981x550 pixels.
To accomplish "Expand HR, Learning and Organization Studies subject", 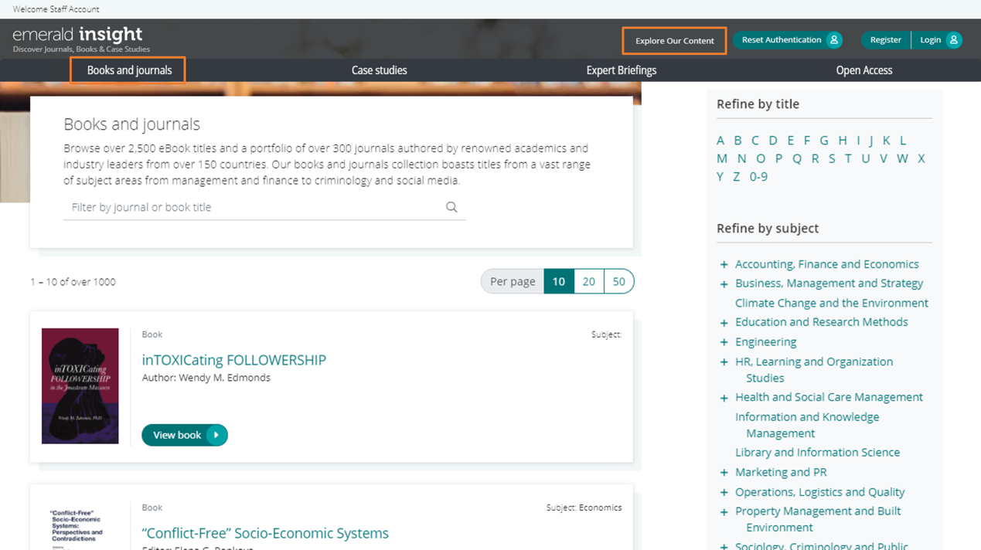I will click(724, 362).
